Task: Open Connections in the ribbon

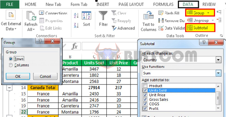Action: (x=53, y=13)
